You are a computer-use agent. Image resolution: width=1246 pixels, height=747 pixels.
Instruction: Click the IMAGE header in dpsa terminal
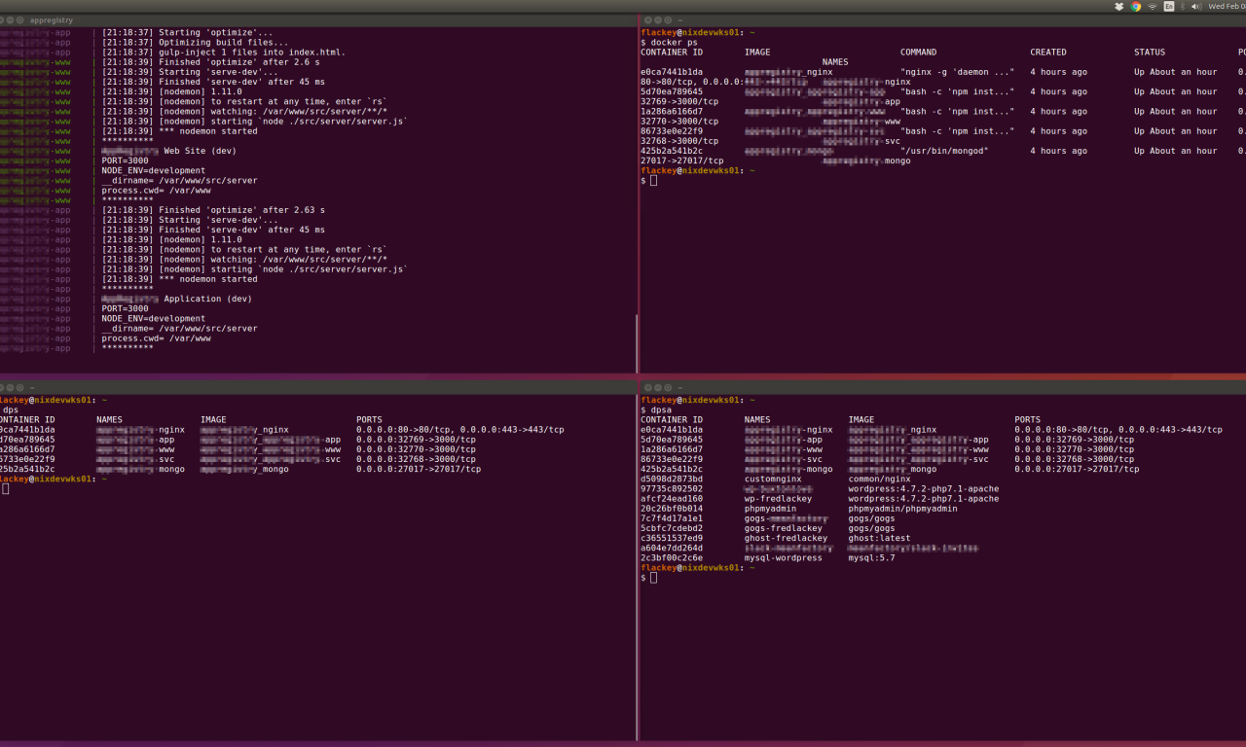tap(861, 420)
